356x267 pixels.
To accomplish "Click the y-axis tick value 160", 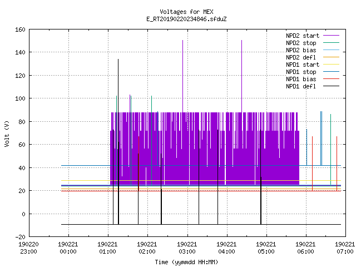I will [20, 29].
